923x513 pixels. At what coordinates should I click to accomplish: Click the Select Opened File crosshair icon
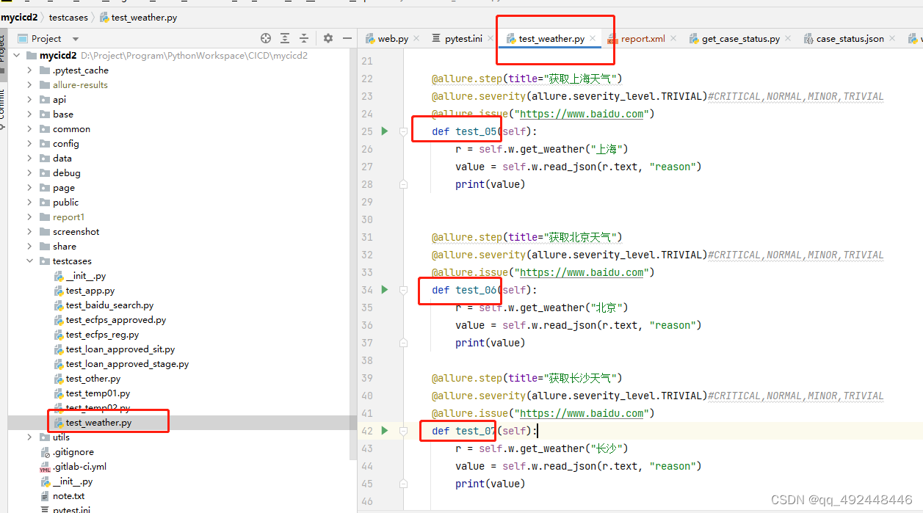click(x=266, y=38)
